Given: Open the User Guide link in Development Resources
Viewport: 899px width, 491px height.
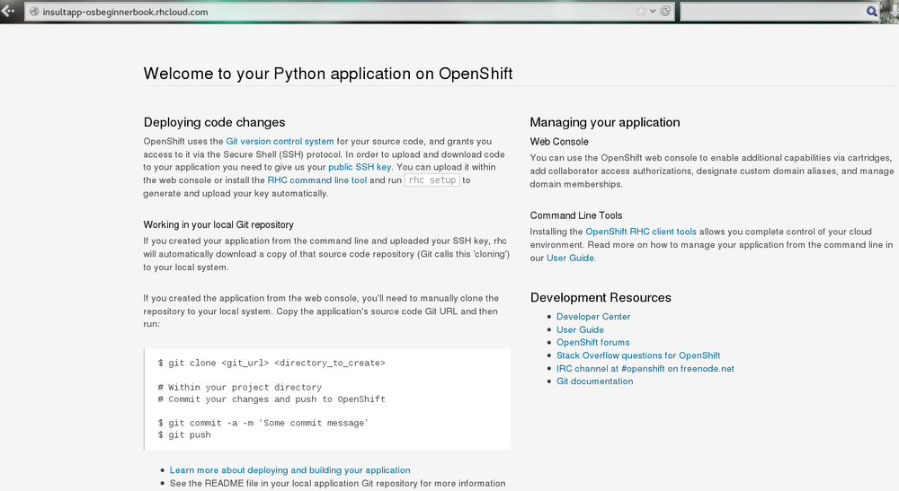Looking at the screenshot, I should click(x=580, y=329).
